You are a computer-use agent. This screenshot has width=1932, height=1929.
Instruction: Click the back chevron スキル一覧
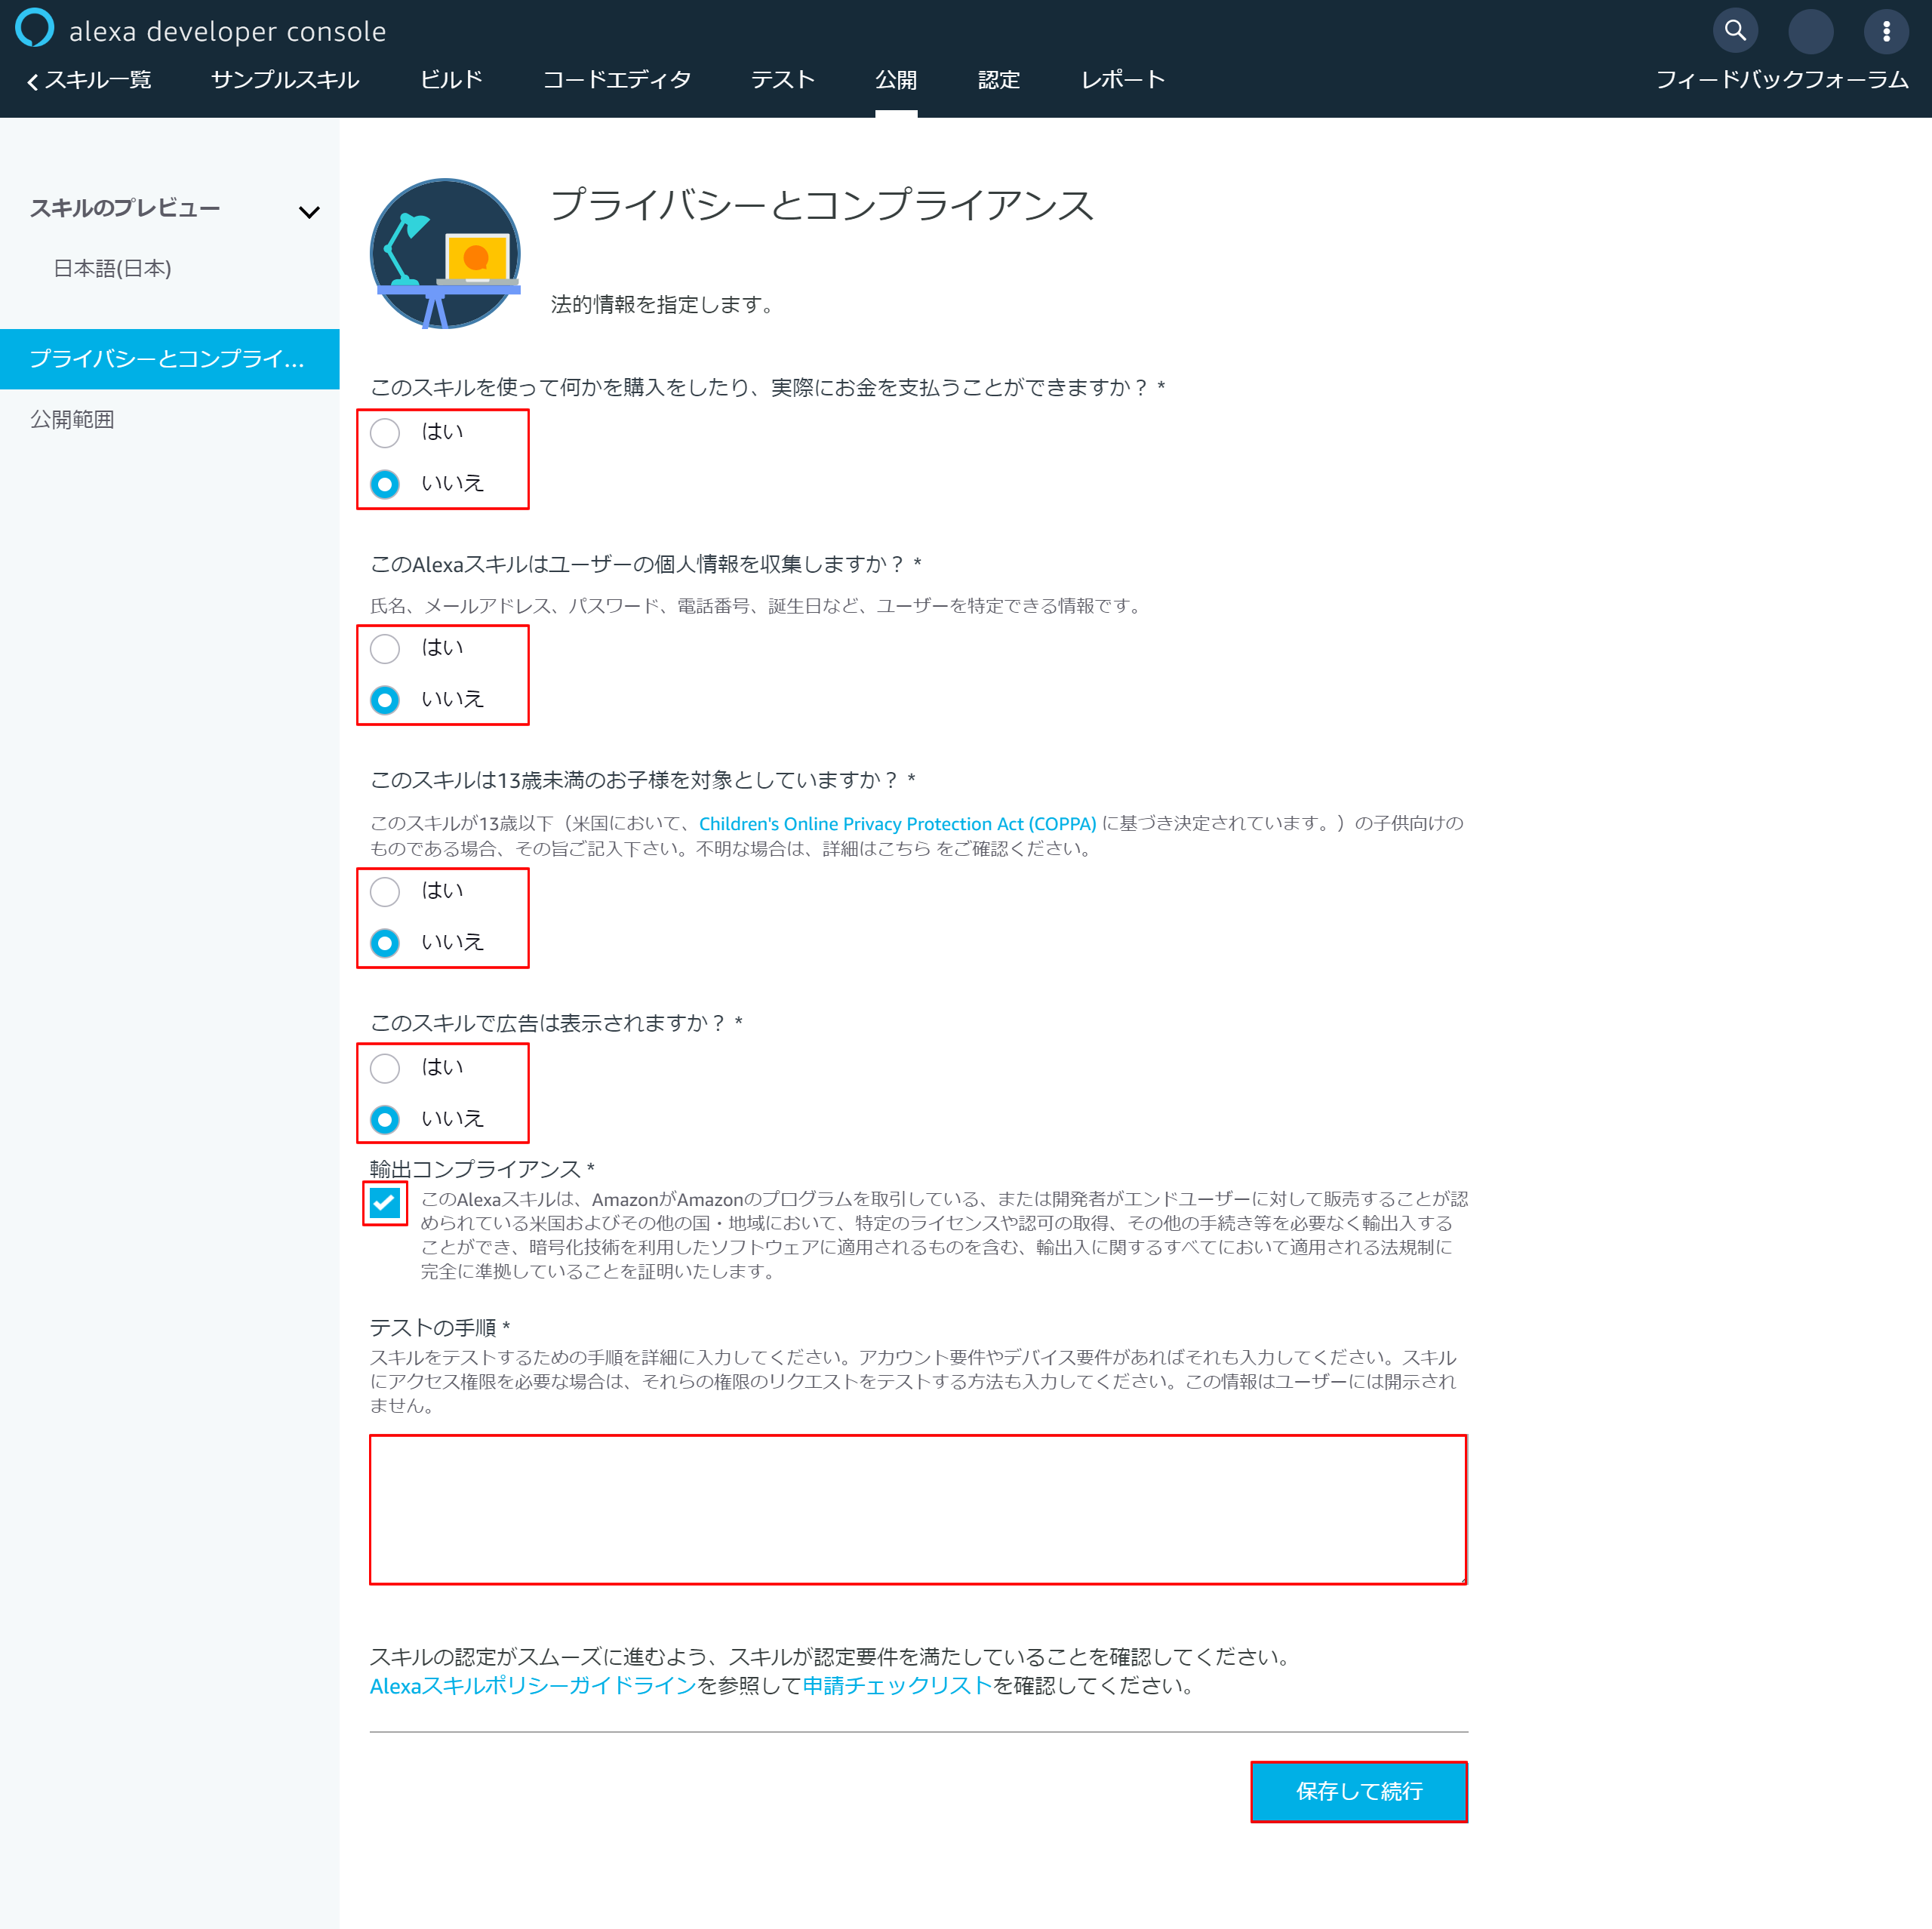point(88,80)
